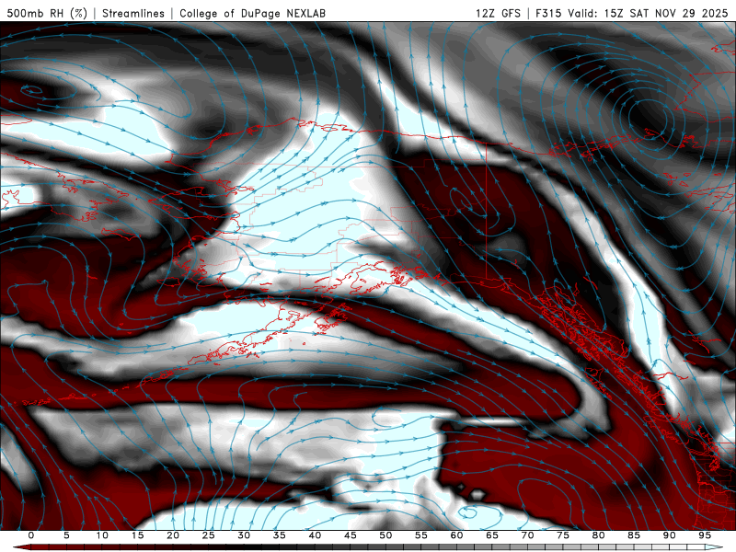Click the colorbar label "50"
736x552 pixels.
pos(385,535)
